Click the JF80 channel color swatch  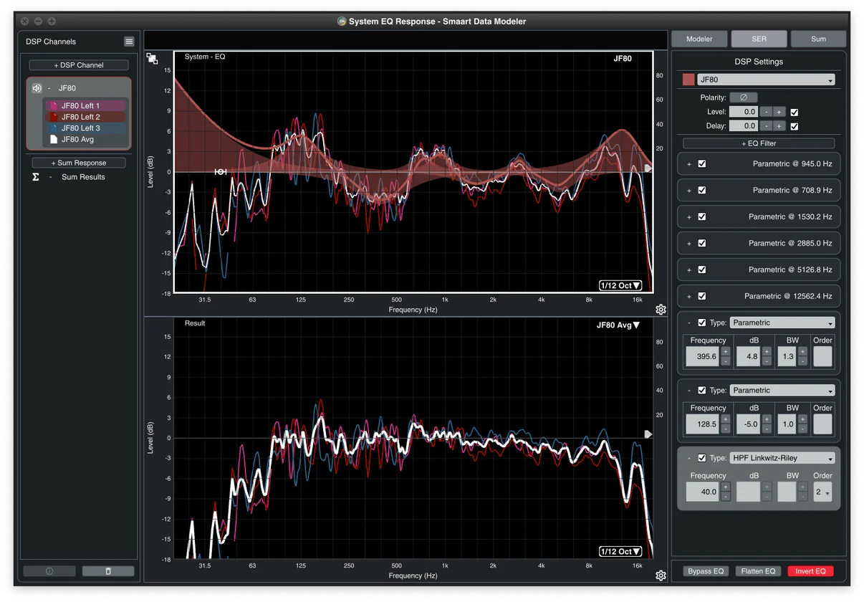click(x=688, y=80)
